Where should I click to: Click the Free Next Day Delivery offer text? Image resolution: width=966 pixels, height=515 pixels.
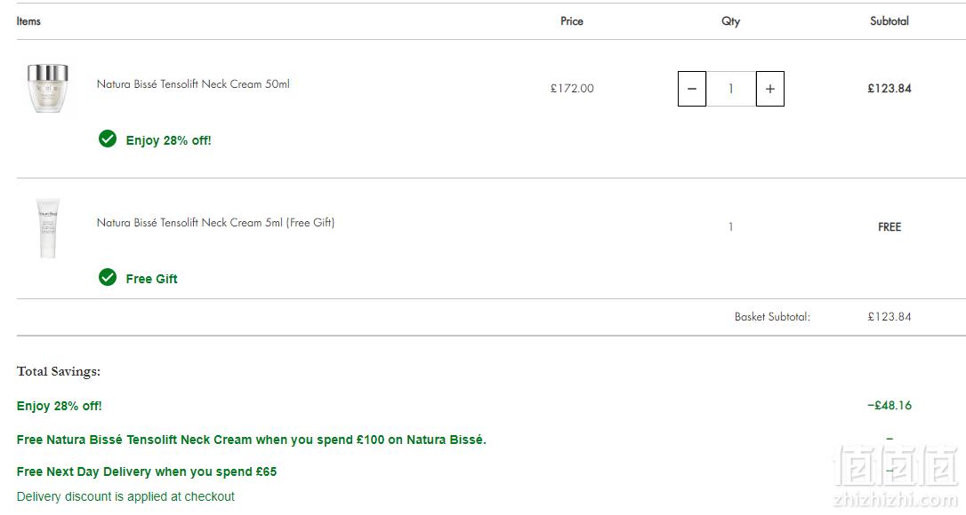(147, 471)
